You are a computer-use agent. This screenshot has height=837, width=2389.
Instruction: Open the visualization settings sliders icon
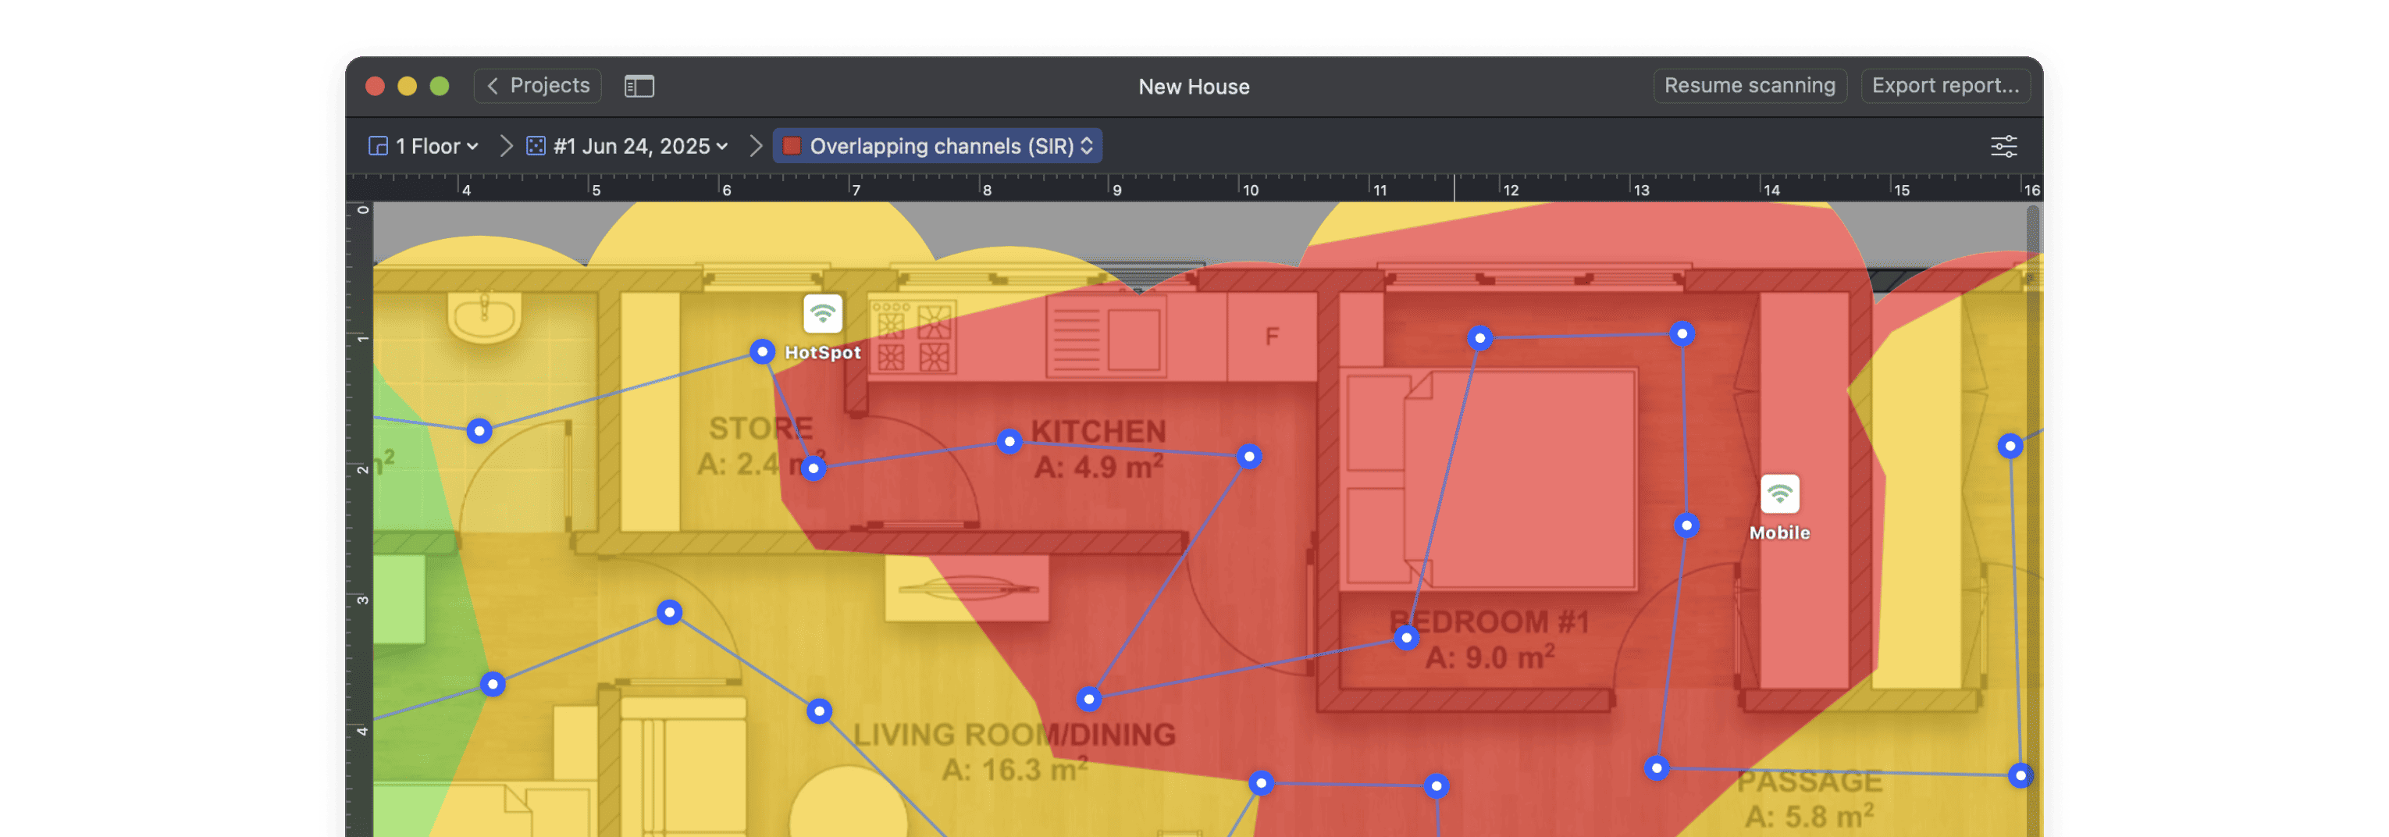click(2003, 147)
